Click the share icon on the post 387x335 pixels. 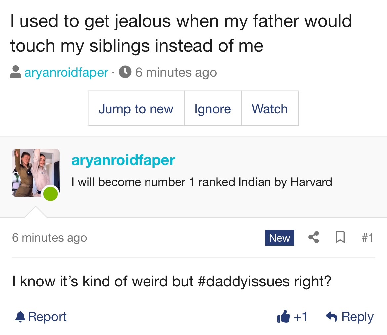tap(313, 238)
